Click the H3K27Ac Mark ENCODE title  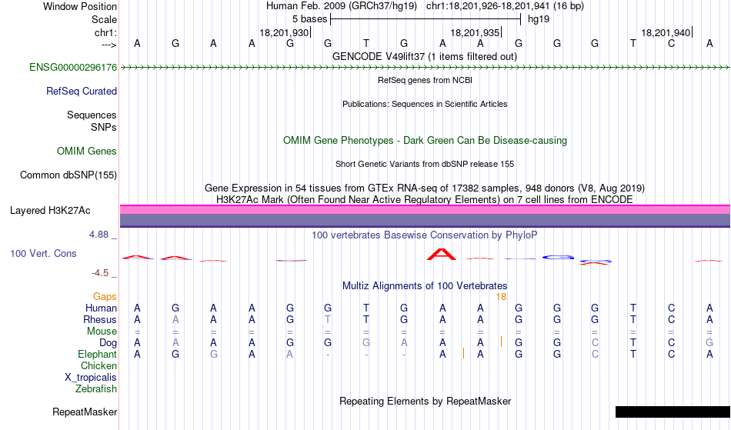[x=425, y=199]
